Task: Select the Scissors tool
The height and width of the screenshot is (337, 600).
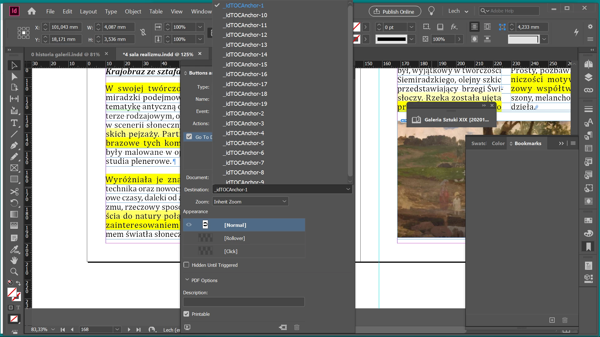Action: pyautogui.click(x=14, y=191)
